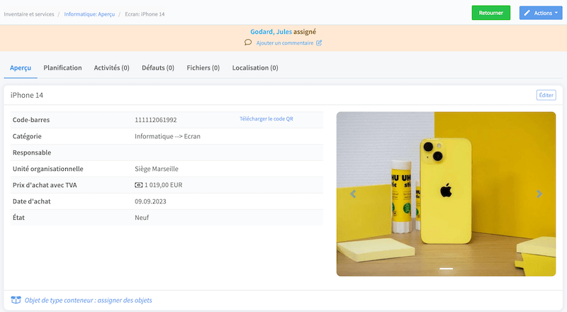The image size is (567, 312).
Task: Click Ajouter un commentaire link
Action: coord(285,43)
